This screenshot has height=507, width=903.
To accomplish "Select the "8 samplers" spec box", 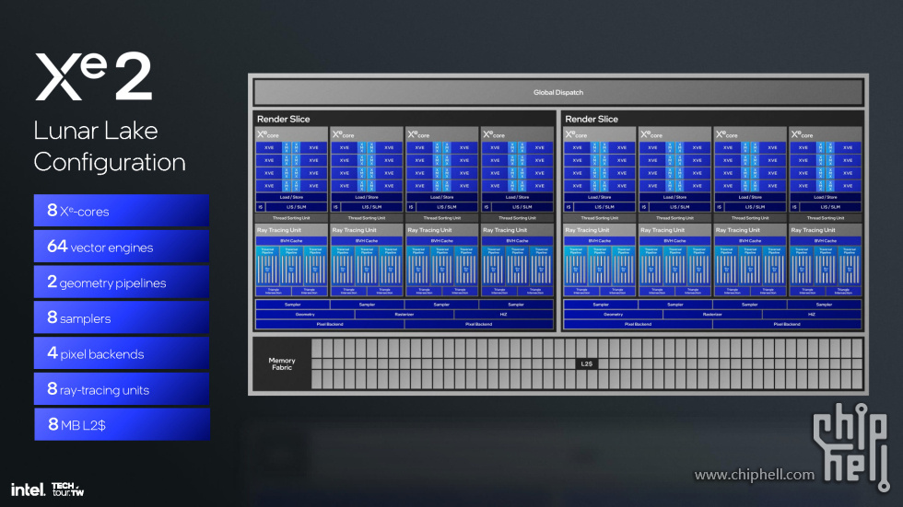I will 122,317.
